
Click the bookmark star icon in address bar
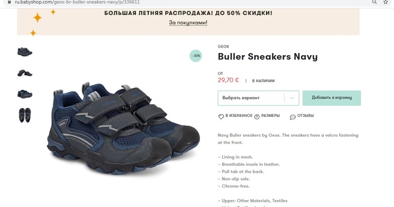(x=386, y=2)
